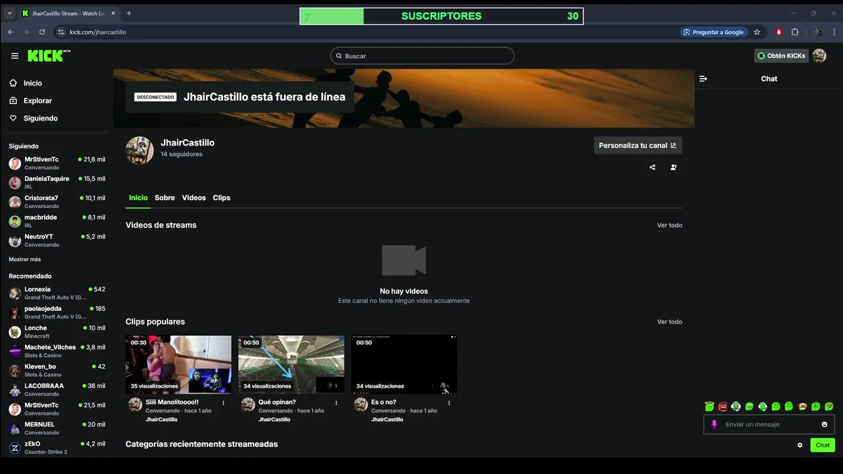The height and width of the screenshot is (474, 843).
Task: Open Lonche Minecraft channel
Action: point(57,332)
